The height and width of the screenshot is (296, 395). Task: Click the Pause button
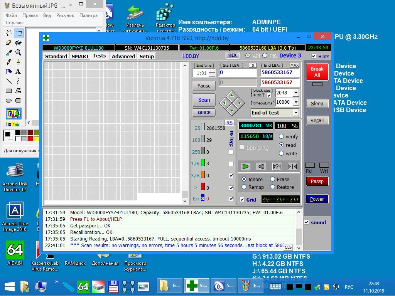(204, 86)
